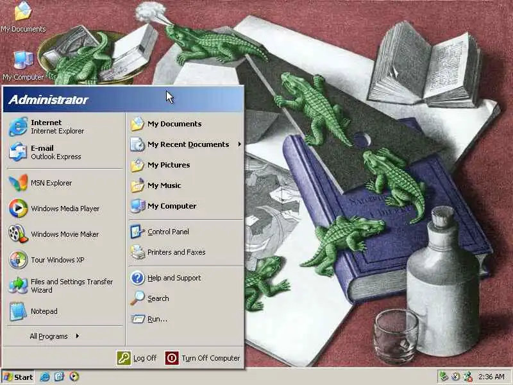This screenshot has height=385, width=513.
Task: Click the first green system tray icon
Action: click(x=444, y=377)
